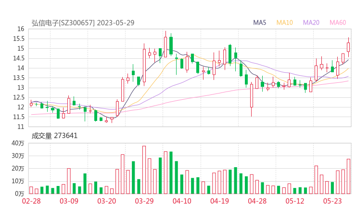Click the 14.5 price axis label
This screenshot has width=356, height=212.
point(19,58)
